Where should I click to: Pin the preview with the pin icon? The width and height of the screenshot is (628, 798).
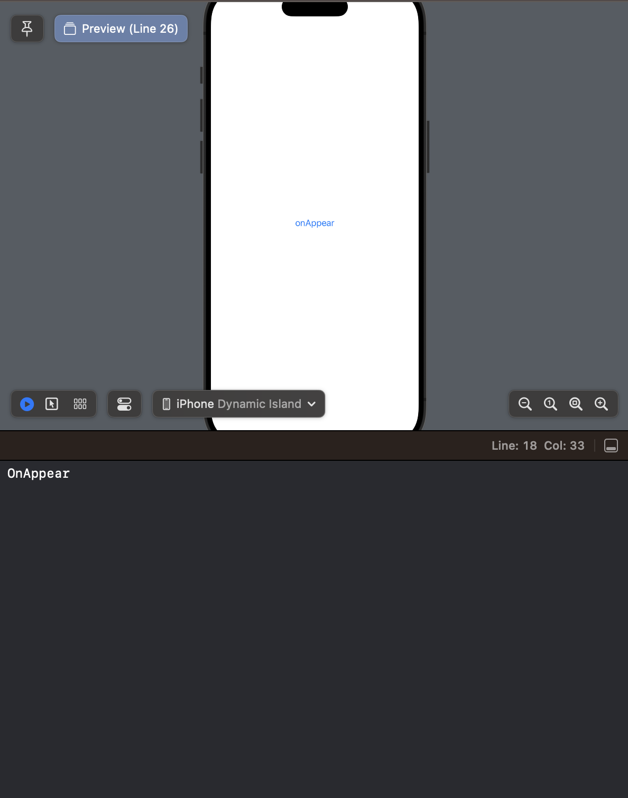(27, 29)
